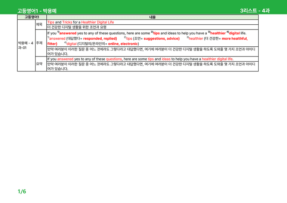Click the 요약 row label
Viewport: 287px width, 203px height.
point(39,64)
